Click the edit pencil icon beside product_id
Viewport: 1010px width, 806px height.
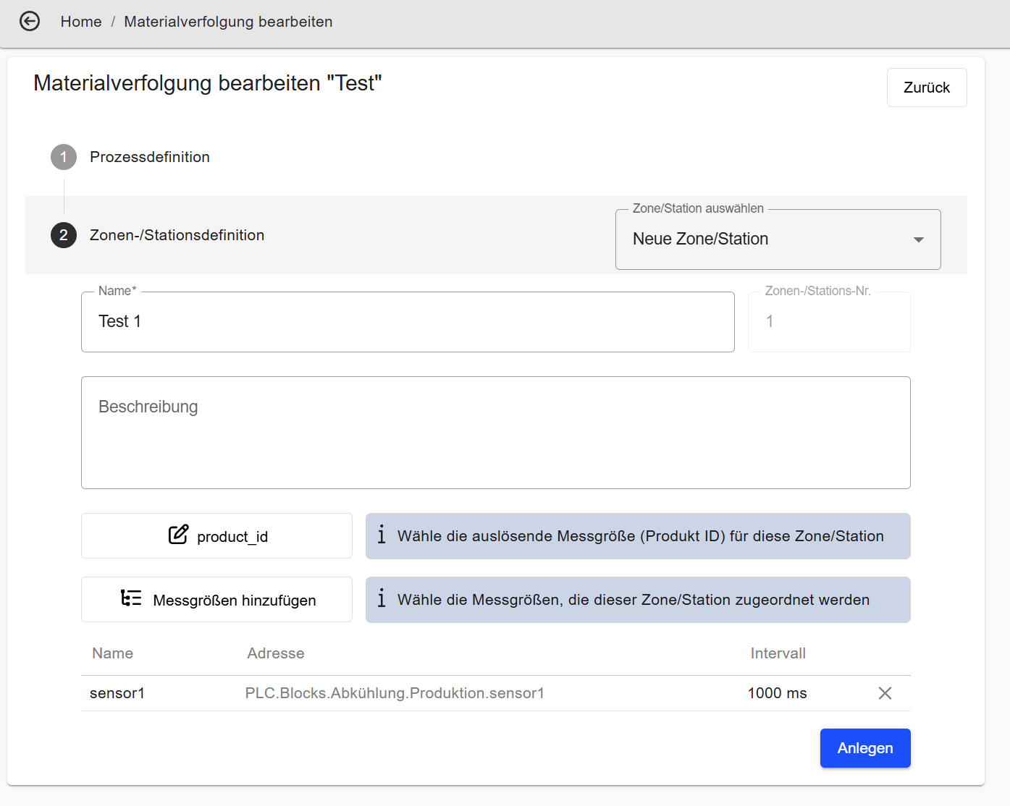[178, 535]
